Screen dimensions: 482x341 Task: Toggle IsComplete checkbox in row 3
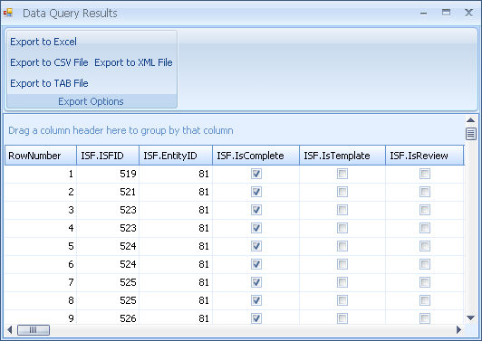point(256,210)
